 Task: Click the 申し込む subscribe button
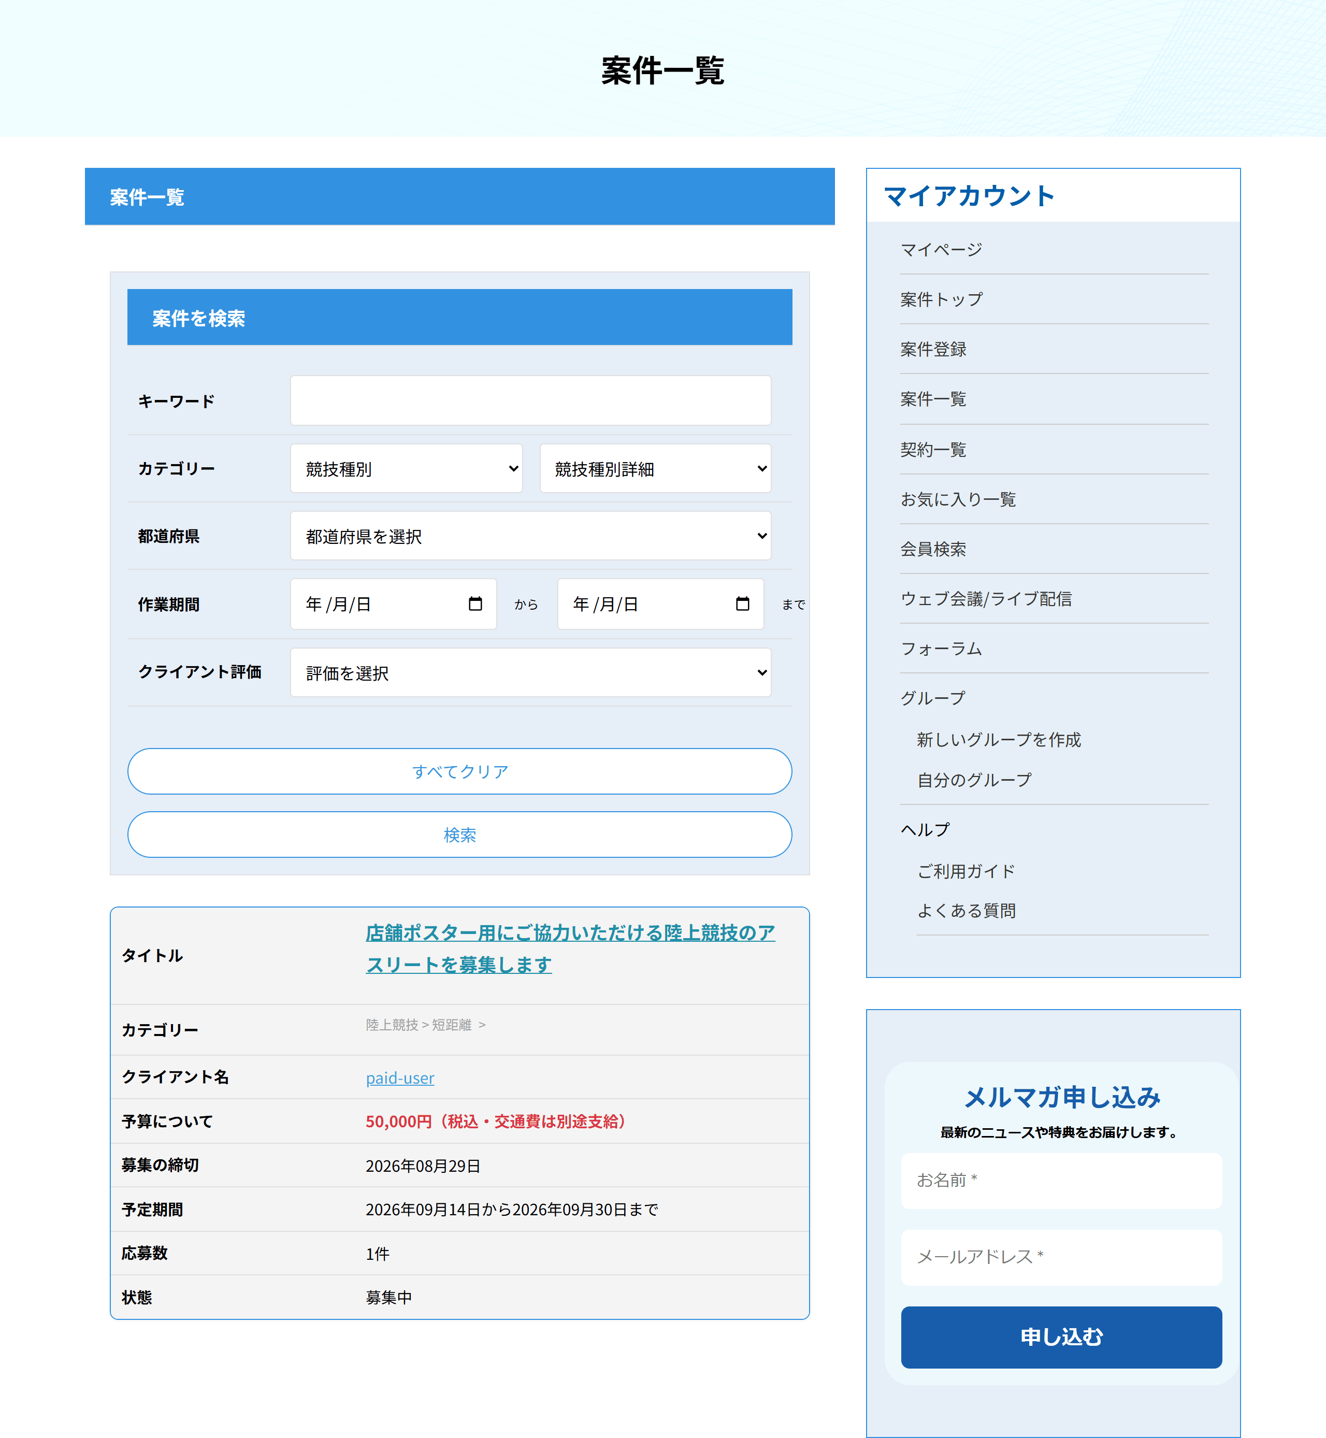[x=1061, y=1337]
